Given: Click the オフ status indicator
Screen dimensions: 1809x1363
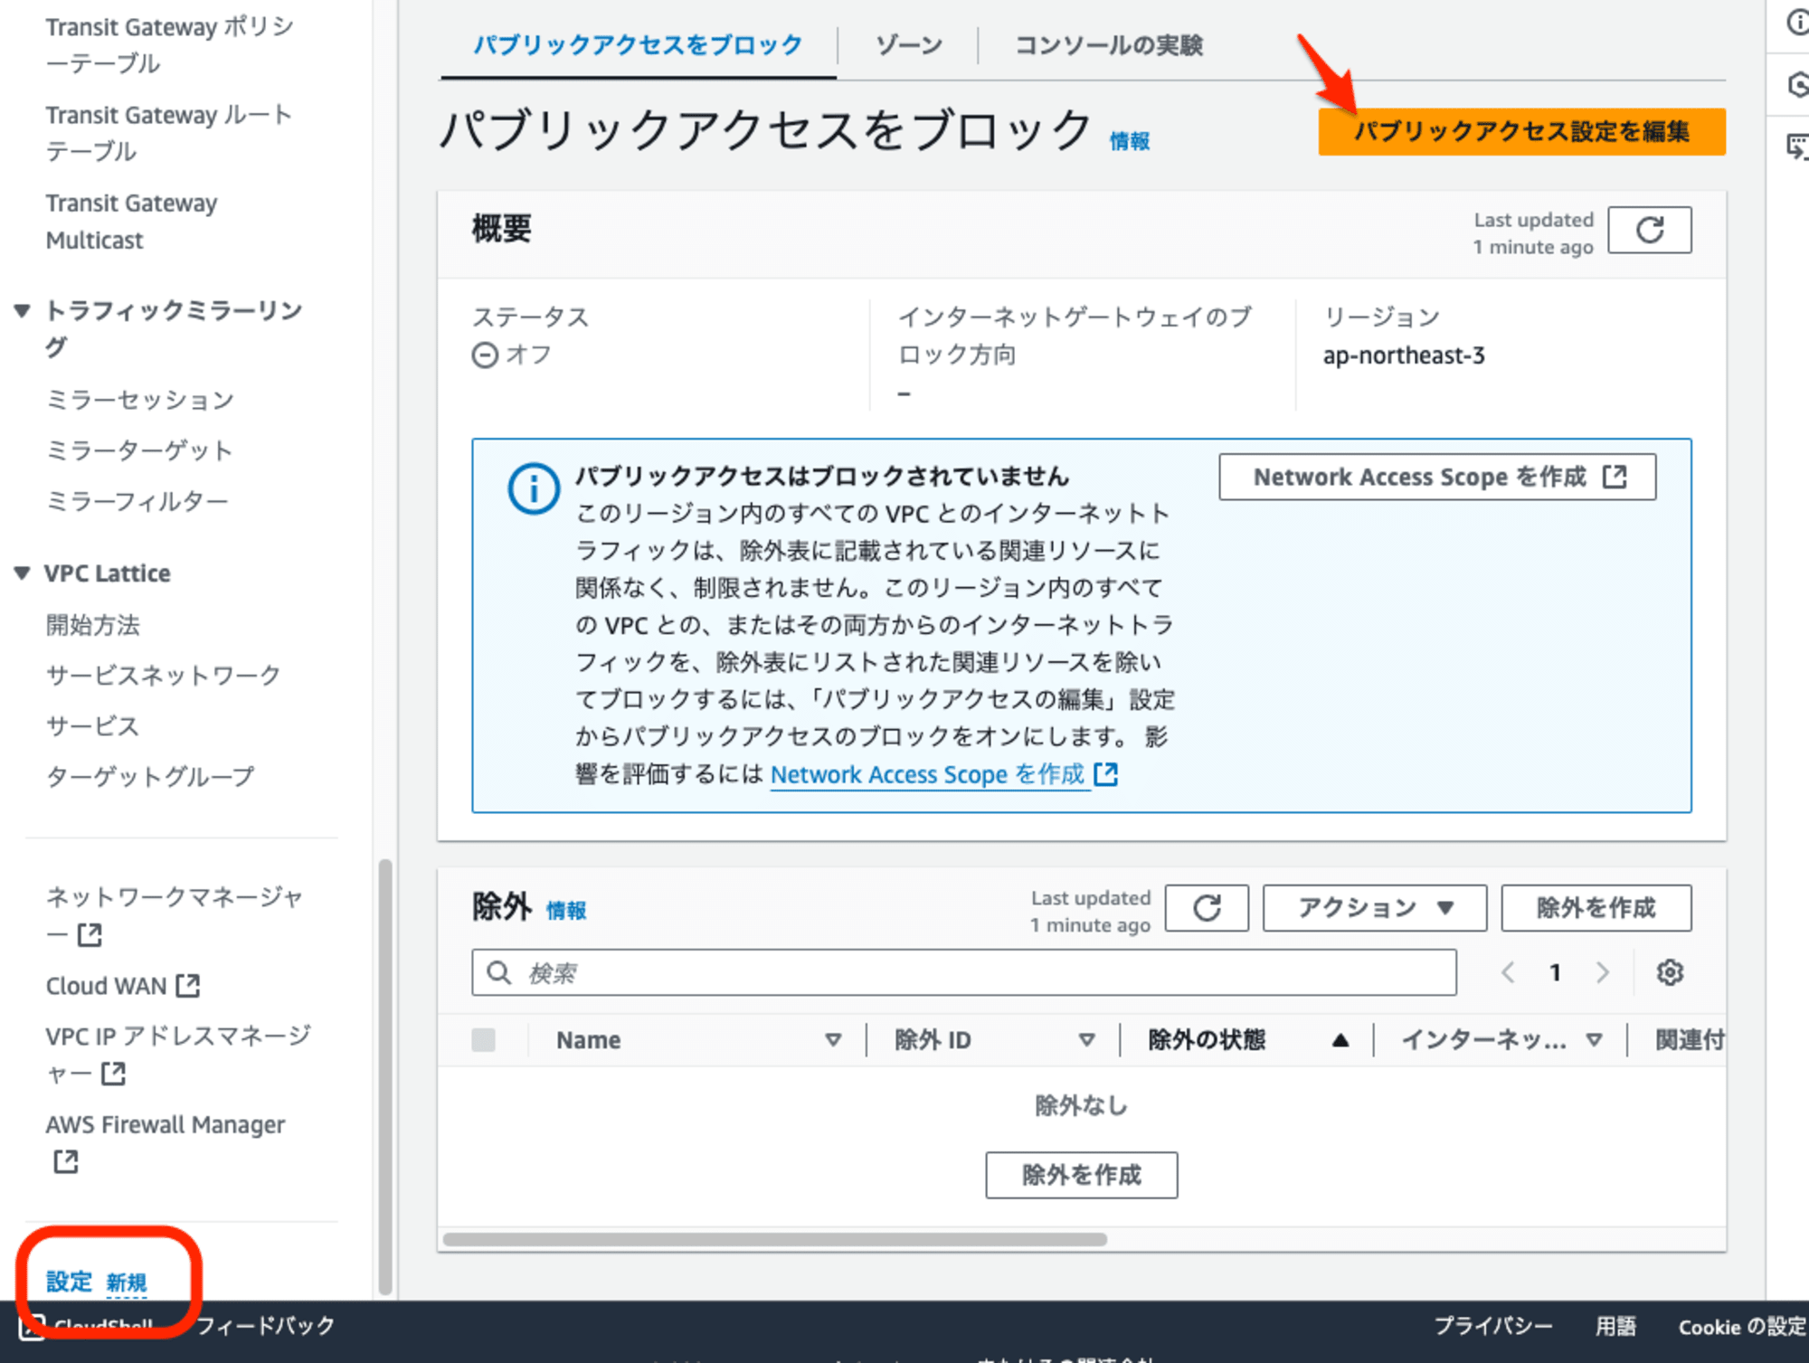Looking at the screenshot, I should [x=512, y=355].
